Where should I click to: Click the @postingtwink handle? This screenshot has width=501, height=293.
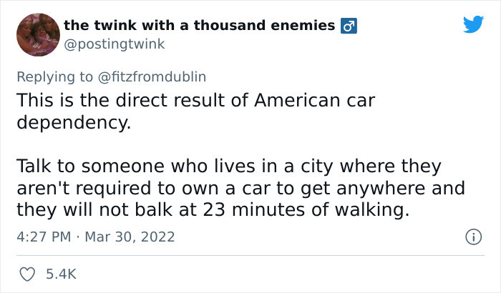tap(114, 44)
